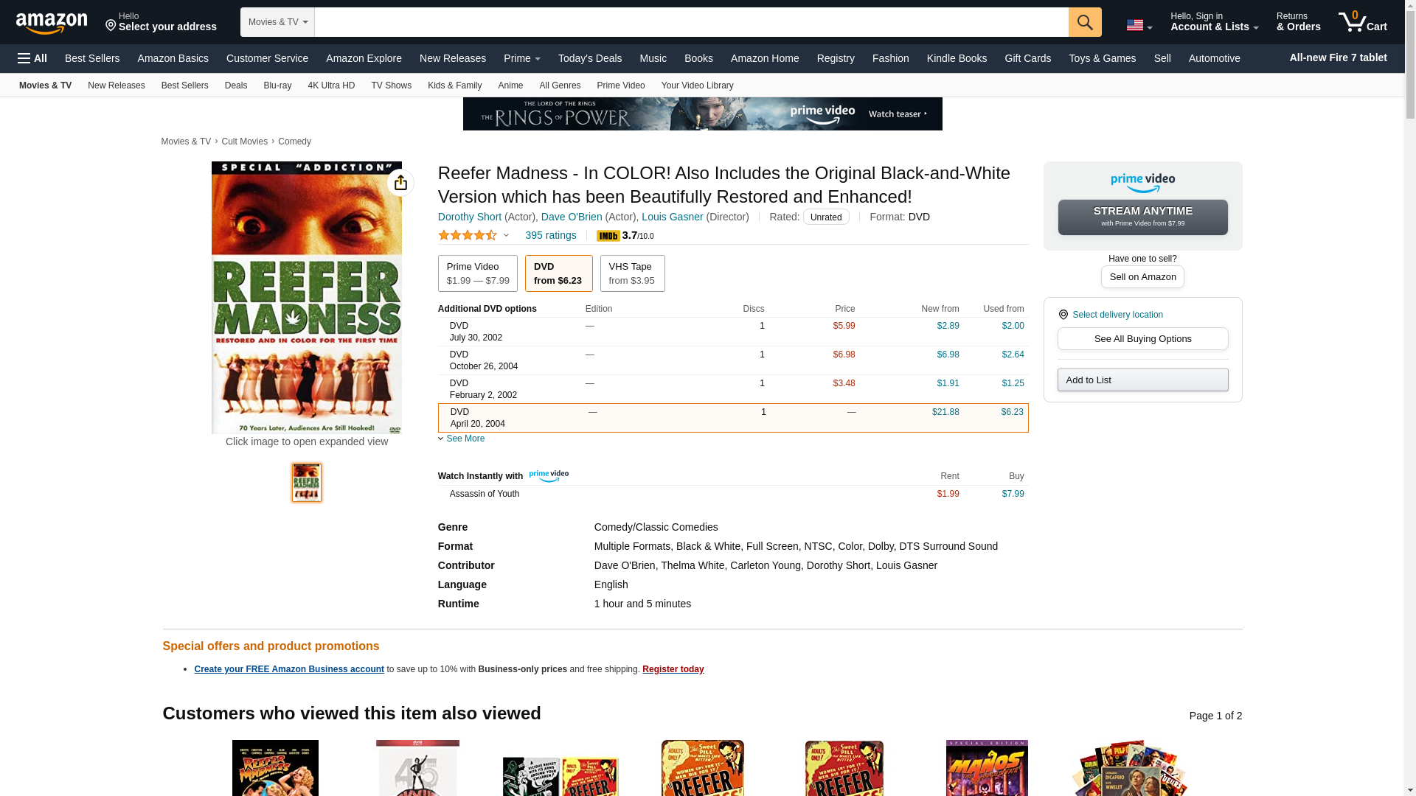Expand the star ratings dropdown arrow
Screen dimensions: 1416x796
[x=506, y=235]
